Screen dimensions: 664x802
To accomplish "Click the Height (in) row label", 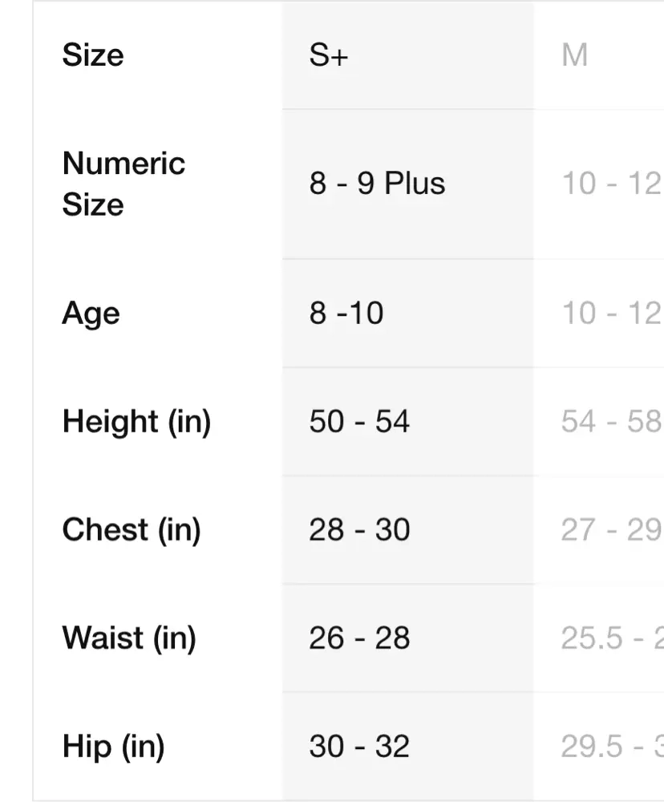I will [136, 421].
